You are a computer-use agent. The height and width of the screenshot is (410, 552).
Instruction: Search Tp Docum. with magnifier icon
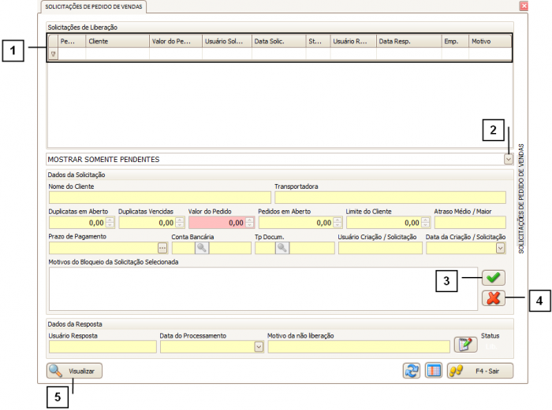[x=282, y=248]
